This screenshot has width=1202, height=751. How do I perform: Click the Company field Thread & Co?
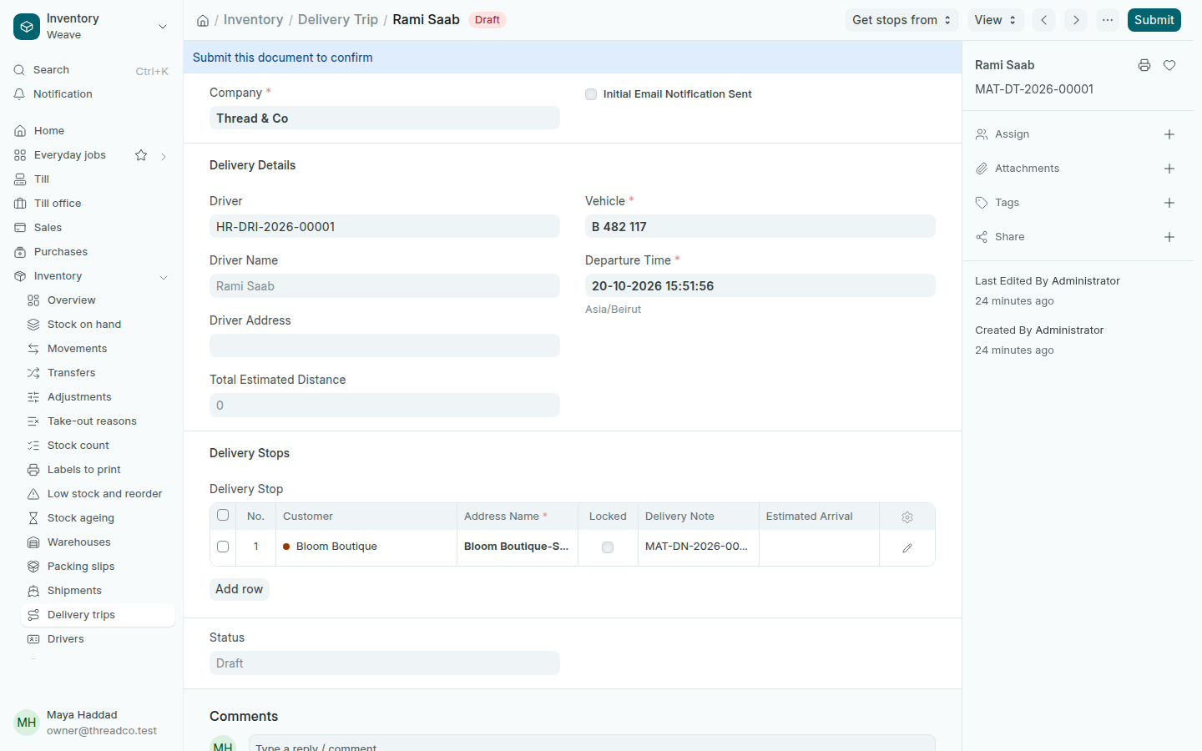point(385,118)
